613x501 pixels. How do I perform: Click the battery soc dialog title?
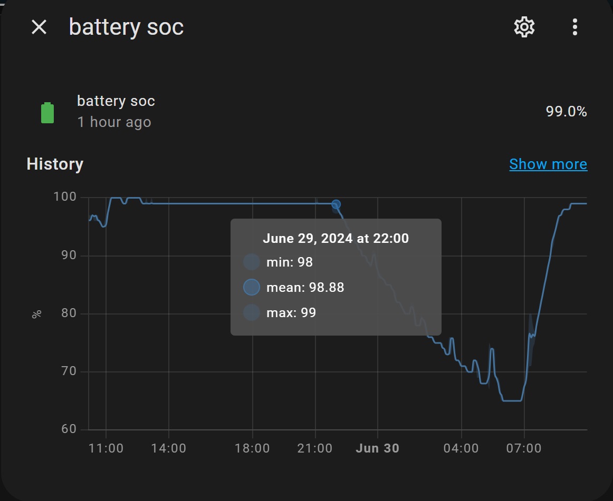click(x=126, y=27)
